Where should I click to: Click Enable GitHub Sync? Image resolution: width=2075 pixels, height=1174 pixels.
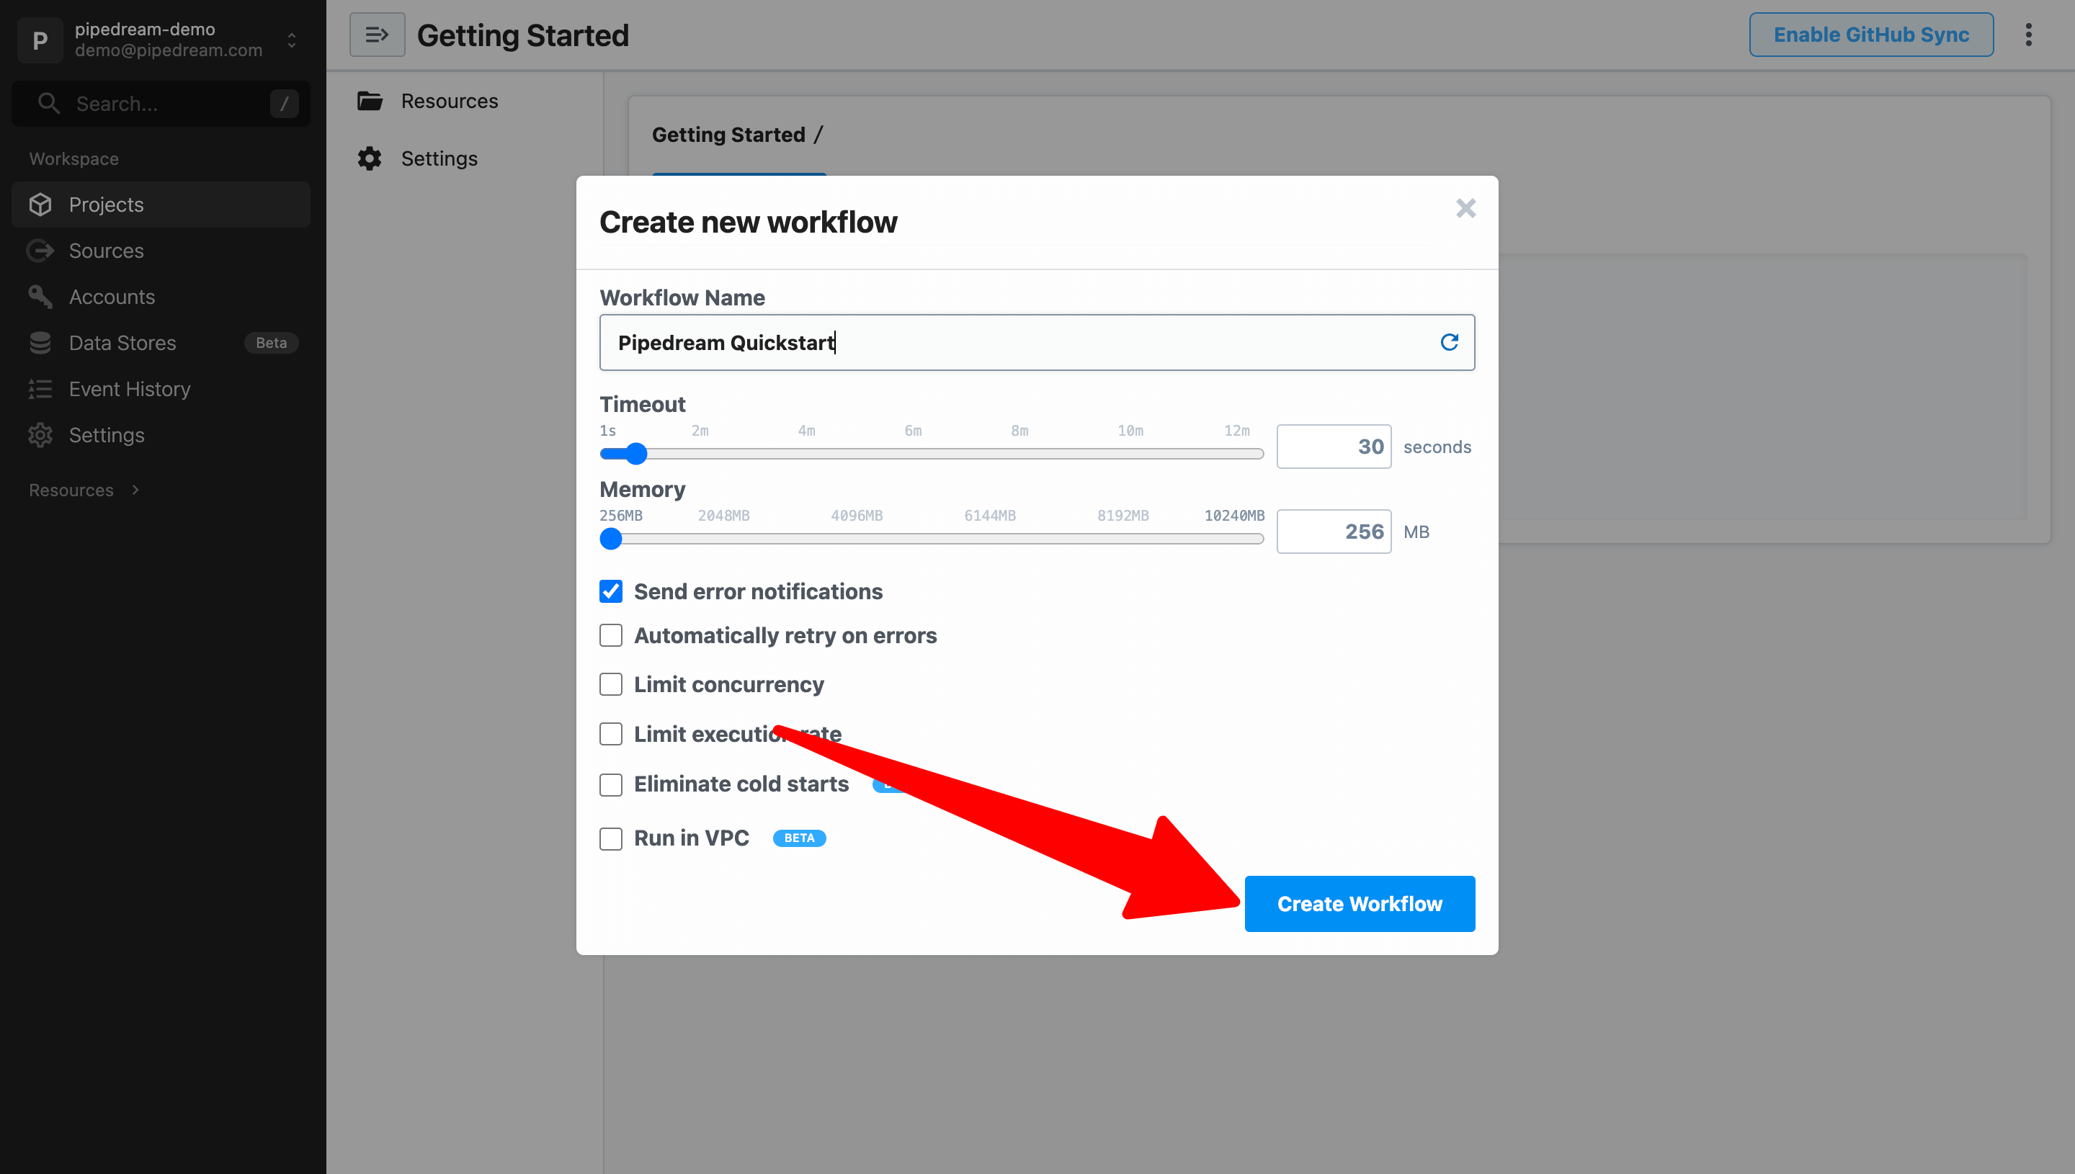point(1870,35)
